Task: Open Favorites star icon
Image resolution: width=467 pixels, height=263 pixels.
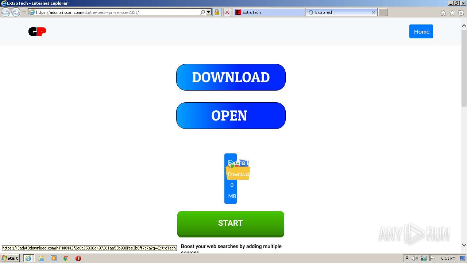Action: pos(452,13)
